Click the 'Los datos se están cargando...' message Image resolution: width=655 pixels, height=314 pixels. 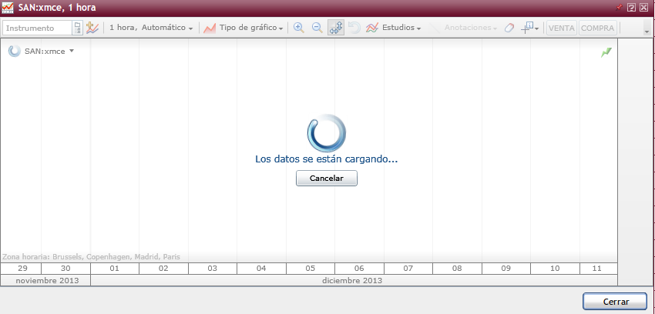point(326,159)
